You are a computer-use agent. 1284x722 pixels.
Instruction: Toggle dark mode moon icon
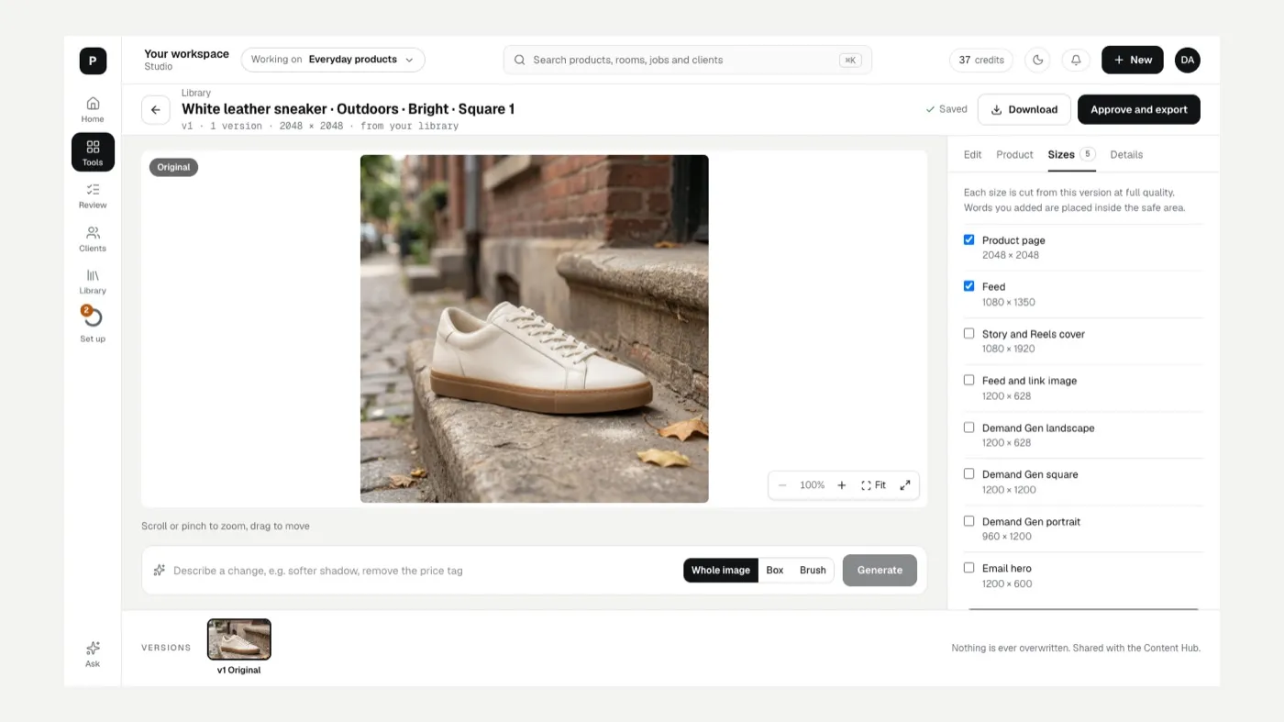tap(1037, 60)
